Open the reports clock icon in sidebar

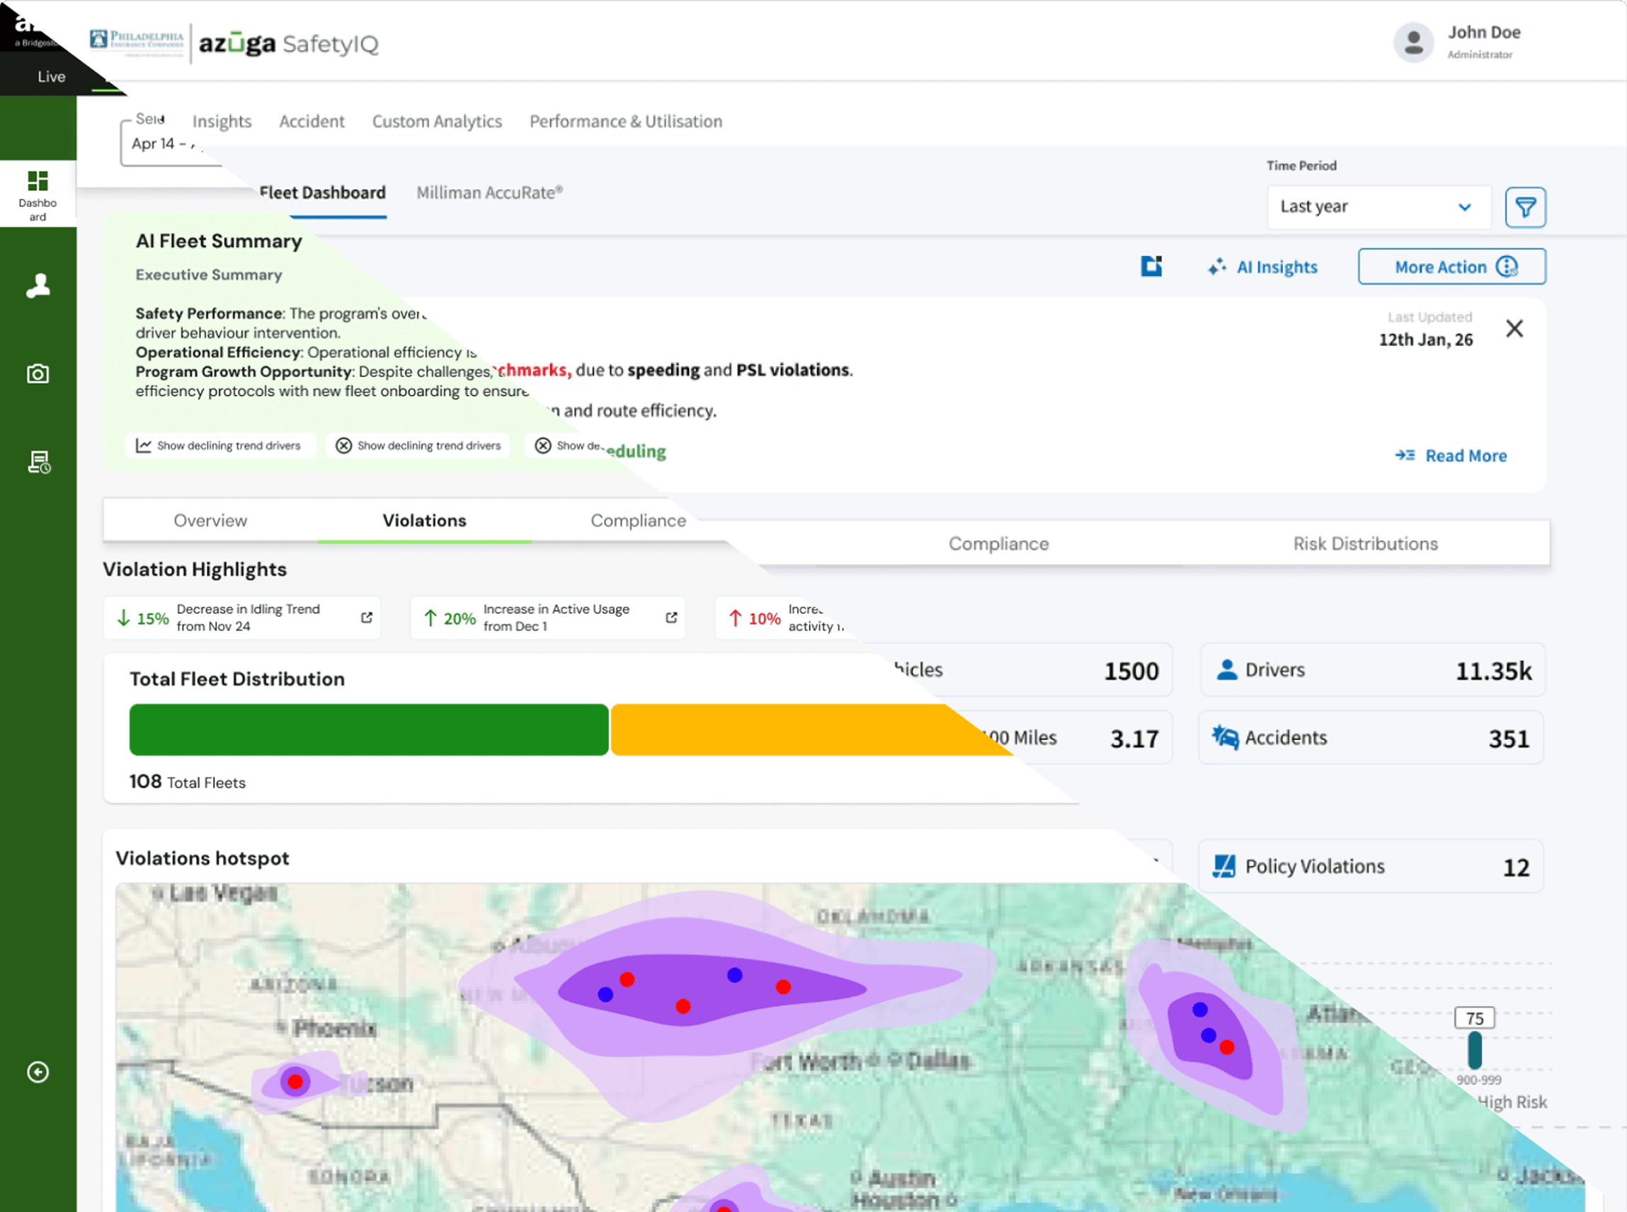tap(39, 462)
